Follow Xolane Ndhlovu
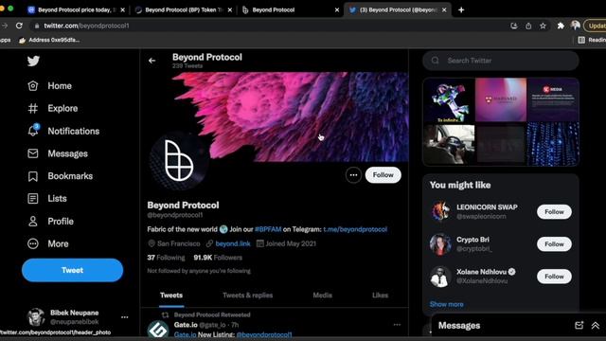Screen dimensions: 606x341 [554, 277]
